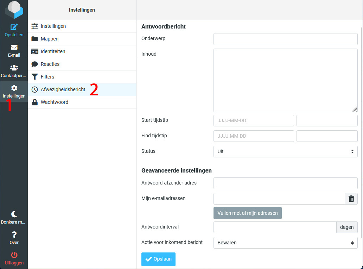Click the Opstellen compose icon

(x=14, y=27)
